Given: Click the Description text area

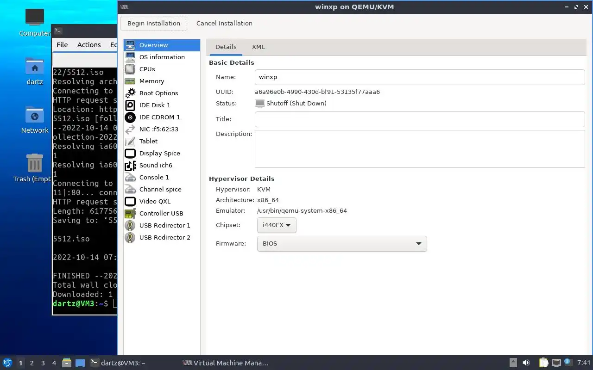Looking at the screenshot, I should (420, 149).
